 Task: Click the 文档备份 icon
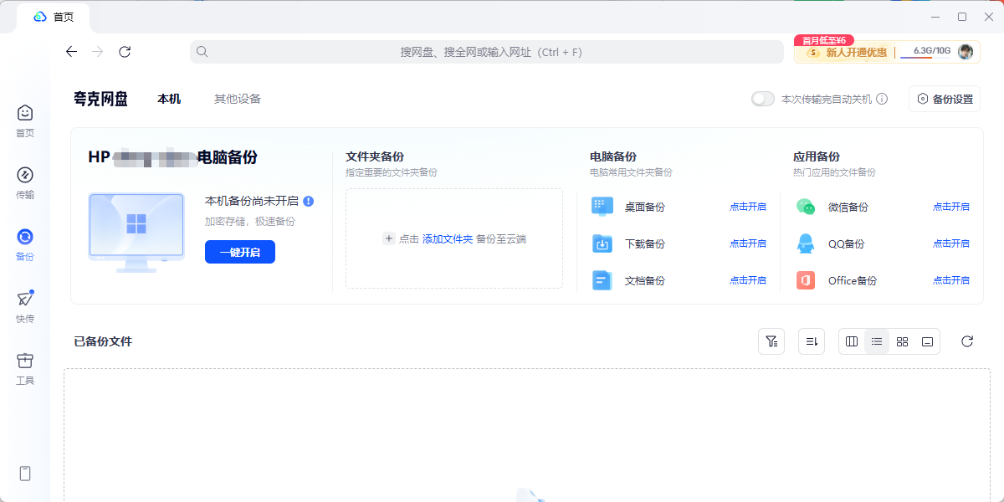[x=602, y=280]
